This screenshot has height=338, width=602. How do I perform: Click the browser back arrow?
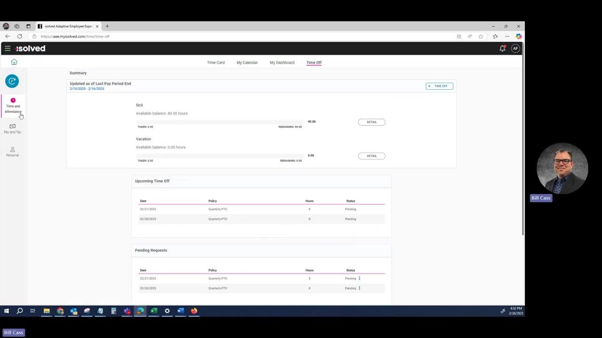(x=8, y=36)
